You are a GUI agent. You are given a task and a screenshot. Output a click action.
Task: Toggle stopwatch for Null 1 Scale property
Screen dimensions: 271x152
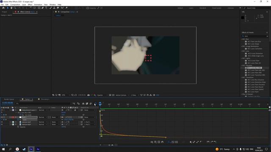coord(18,119)
